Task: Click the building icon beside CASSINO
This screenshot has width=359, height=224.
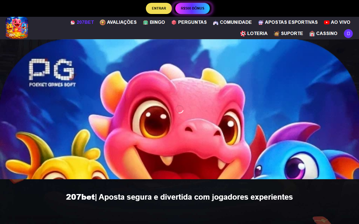Action: pyautogui.click(x=312, y=34)
